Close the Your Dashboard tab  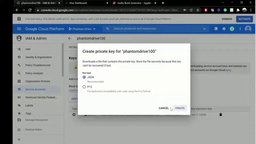[107, 3]
